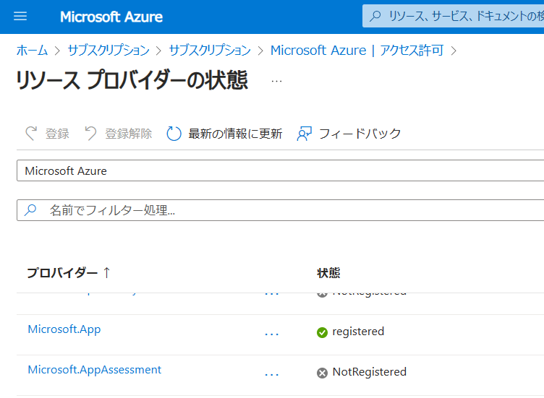544x398 pixels.
Task: Open more options for Microsoft.AppAssessment row
Action: click(x=271, y=374)
